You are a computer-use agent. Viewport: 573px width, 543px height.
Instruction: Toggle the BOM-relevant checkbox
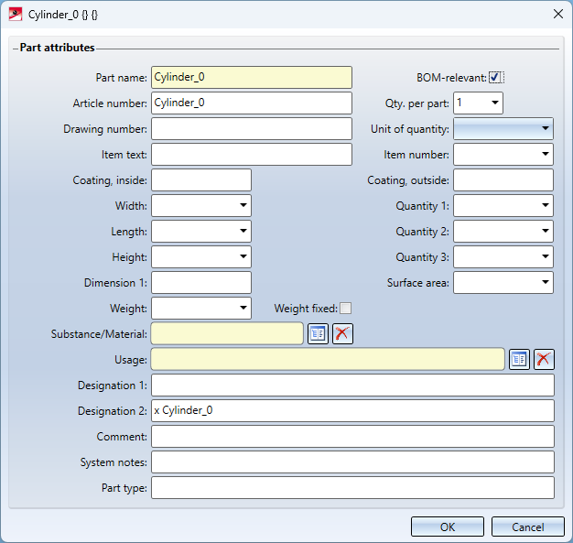point(495,78)
